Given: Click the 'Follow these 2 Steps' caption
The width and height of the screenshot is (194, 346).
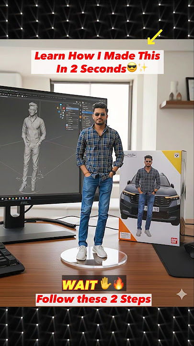Looking at the screenshot, I should (94, 299).
